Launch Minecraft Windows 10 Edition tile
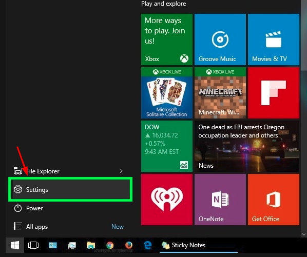This screenshot has width=307, height=257. click(220, 93)
